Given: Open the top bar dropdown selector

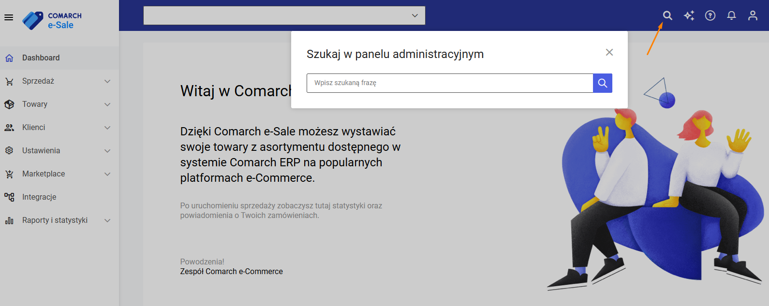Looking at the screenshot, I should click(284, 15).
